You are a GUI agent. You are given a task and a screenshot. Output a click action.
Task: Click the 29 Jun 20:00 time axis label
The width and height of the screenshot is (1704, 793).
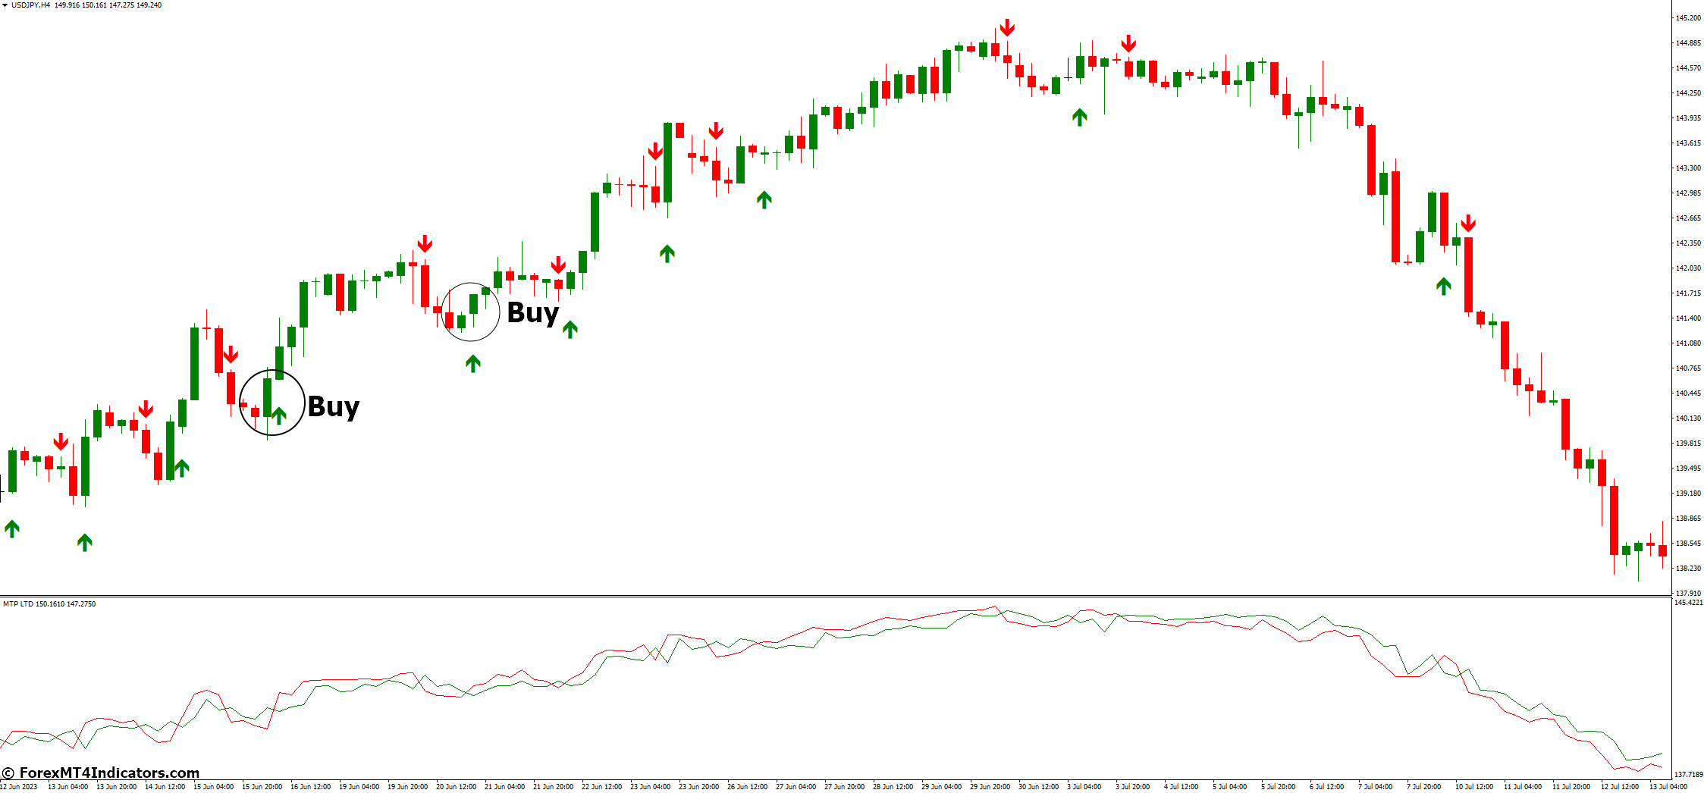pyautogui.click(x=990, y=786)
